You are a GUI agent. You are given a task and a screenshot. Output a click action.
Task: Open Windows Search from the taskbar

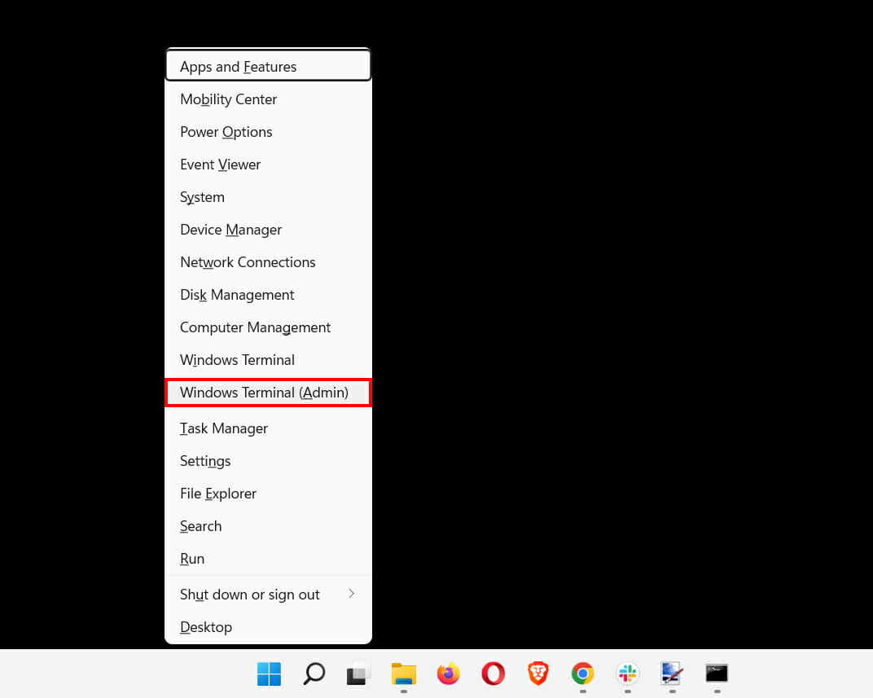click(x=314, y=674)
